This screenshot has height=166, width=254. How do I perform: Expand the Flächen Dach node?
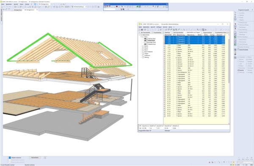[143, 39]
